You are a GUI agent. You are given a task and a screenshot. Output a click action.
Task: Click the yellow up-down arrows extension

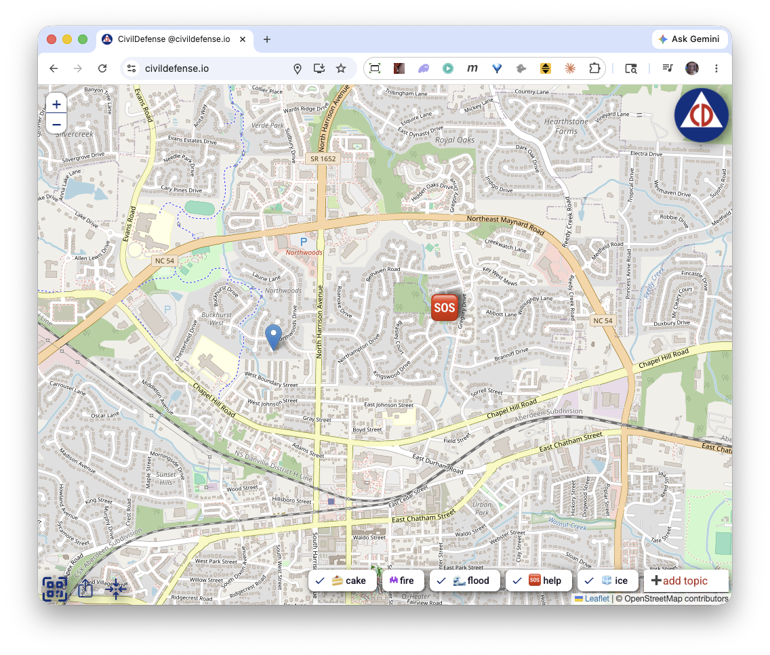point(546,68)
